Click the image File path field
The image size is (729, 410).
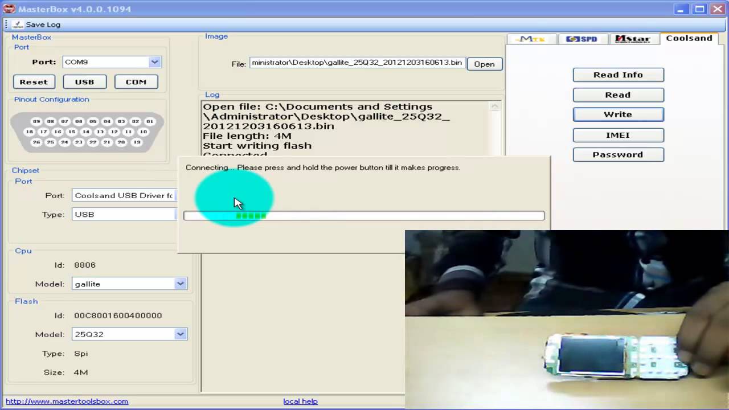point(357,63)
